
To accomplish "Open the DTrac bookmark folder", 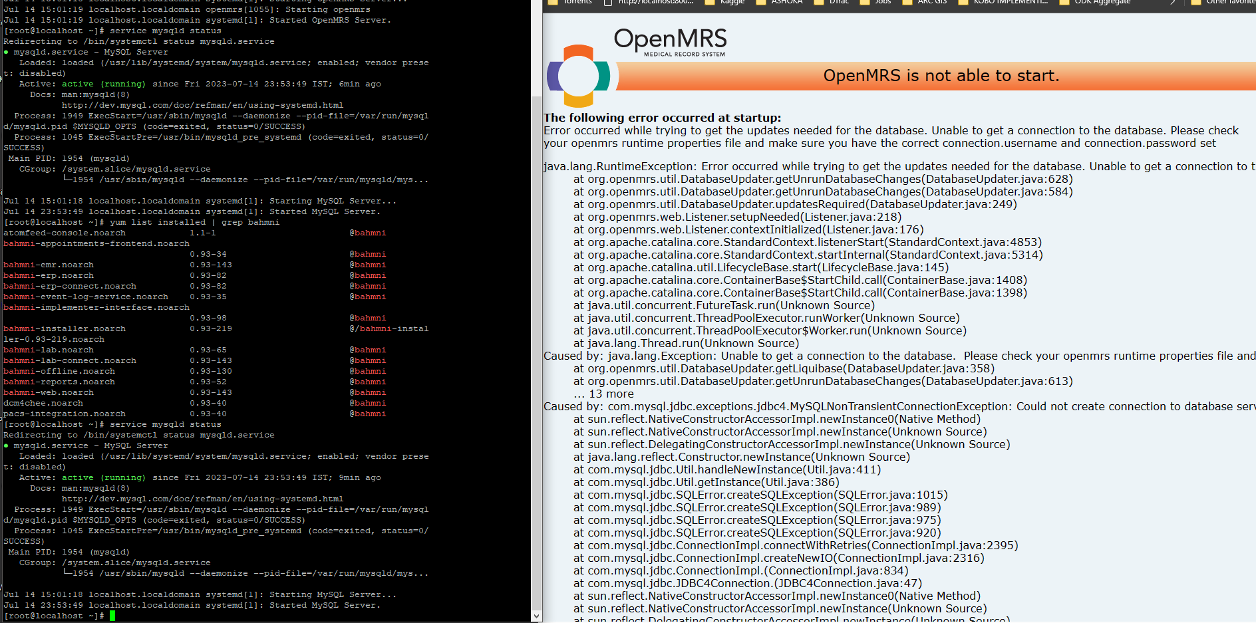I will (832, 2).
